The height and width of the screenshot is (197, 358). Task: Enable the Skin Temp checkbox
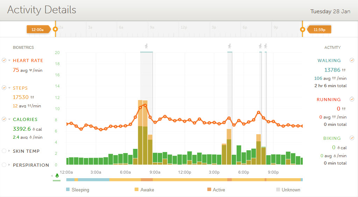pos(4,151)
